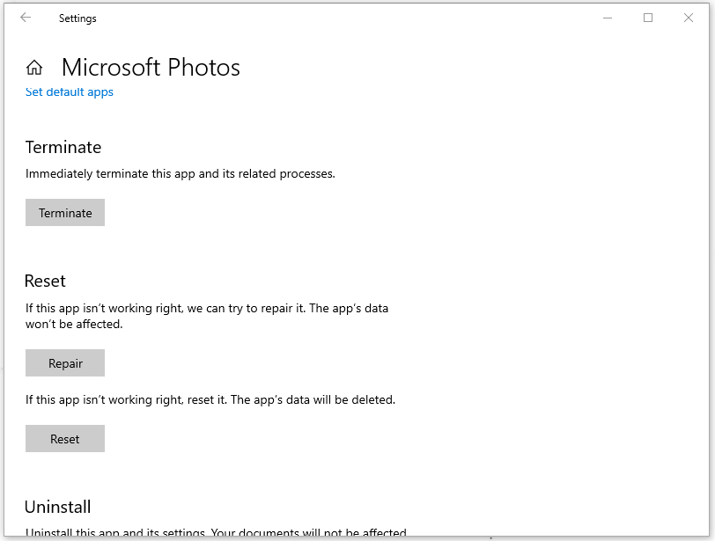The width and height of the screenshot is (715, 541).
Task: Go back using the back arrow
Action: [26, 18]
